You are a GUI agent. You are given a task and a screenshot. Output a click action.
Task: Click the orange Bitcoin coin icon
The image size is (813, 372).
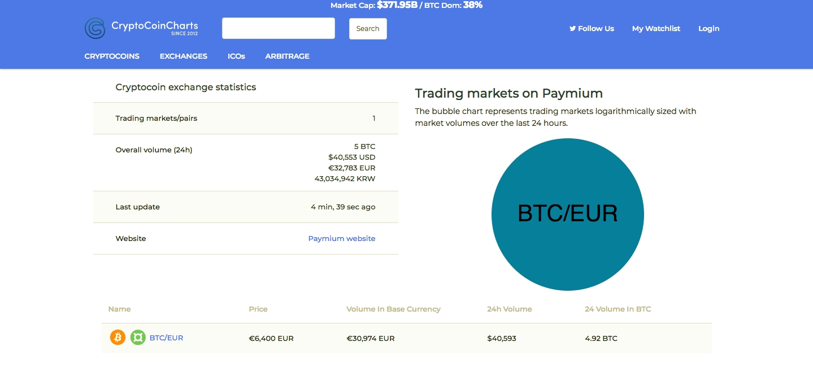pyautogui.click(x=118, y=338)
